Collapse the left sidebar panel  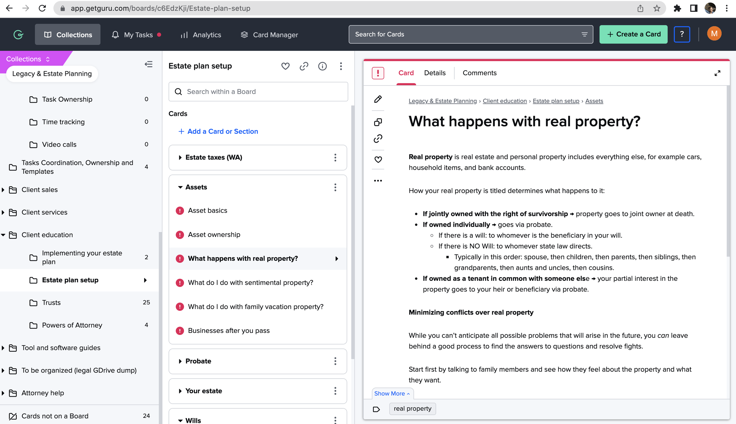[149, 64]
